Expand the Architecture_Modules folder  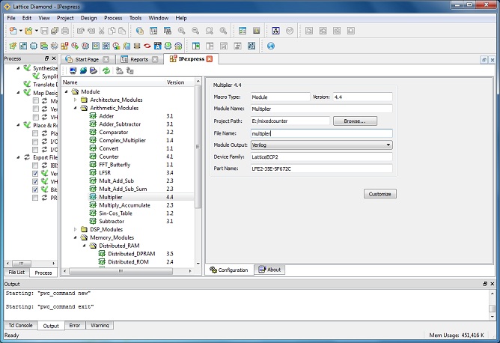tap(74, 100)
